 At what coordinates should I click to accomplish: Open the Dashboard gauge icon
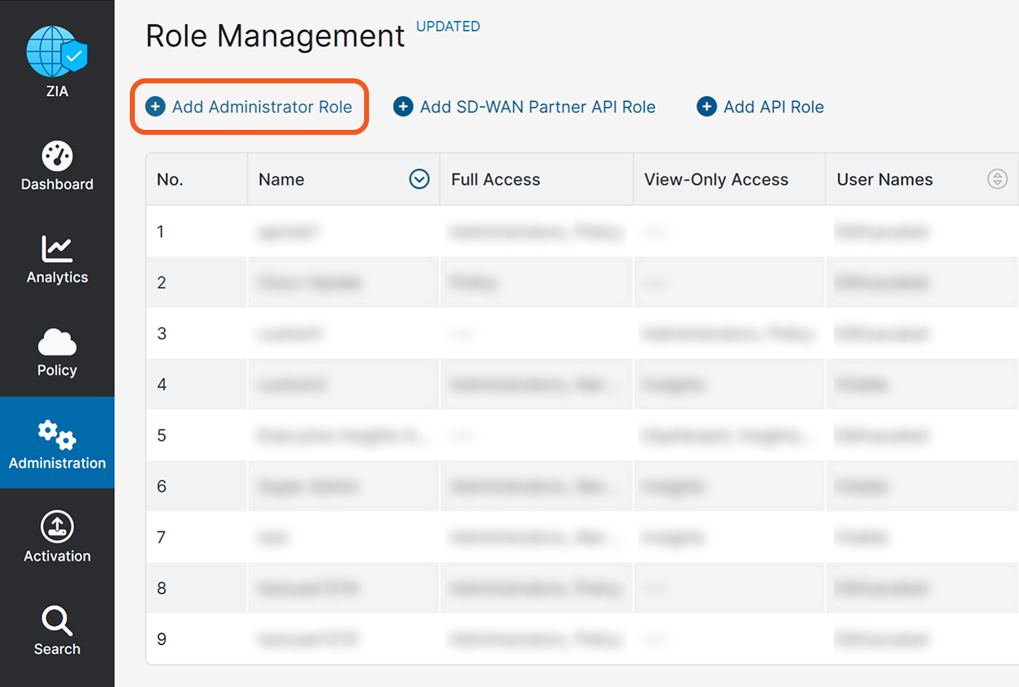point(57,156)
